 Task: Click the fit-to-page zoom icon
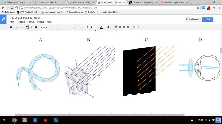[x=27, y=27]
